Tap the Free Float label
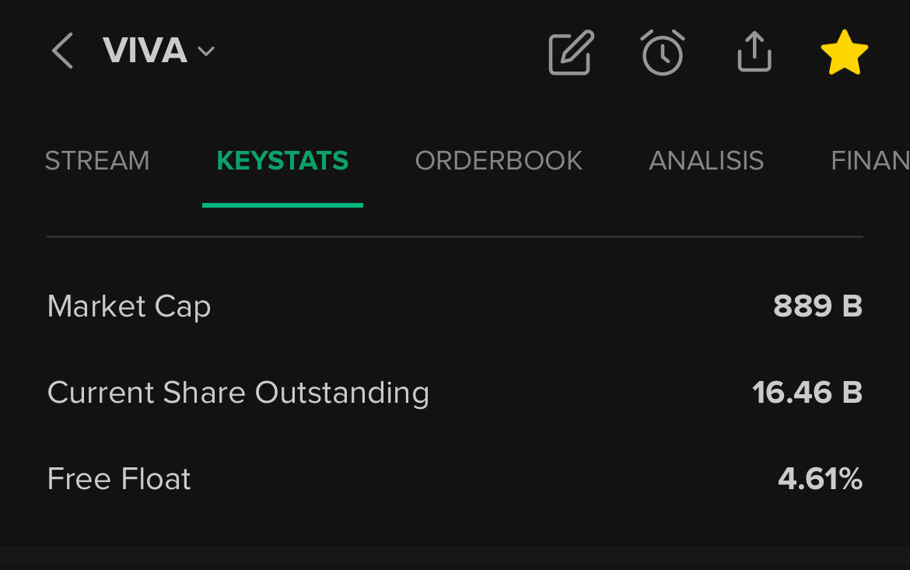 119,479
